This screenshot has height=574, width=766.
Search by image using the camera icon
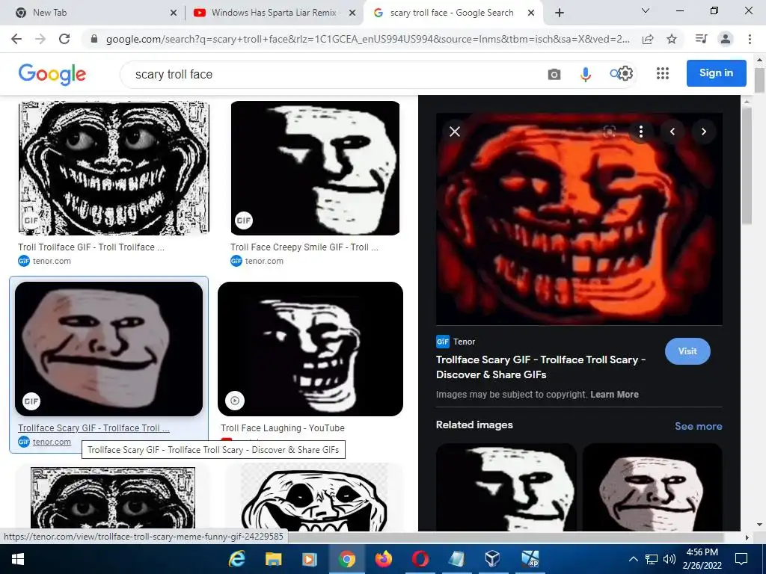(554, 74)
